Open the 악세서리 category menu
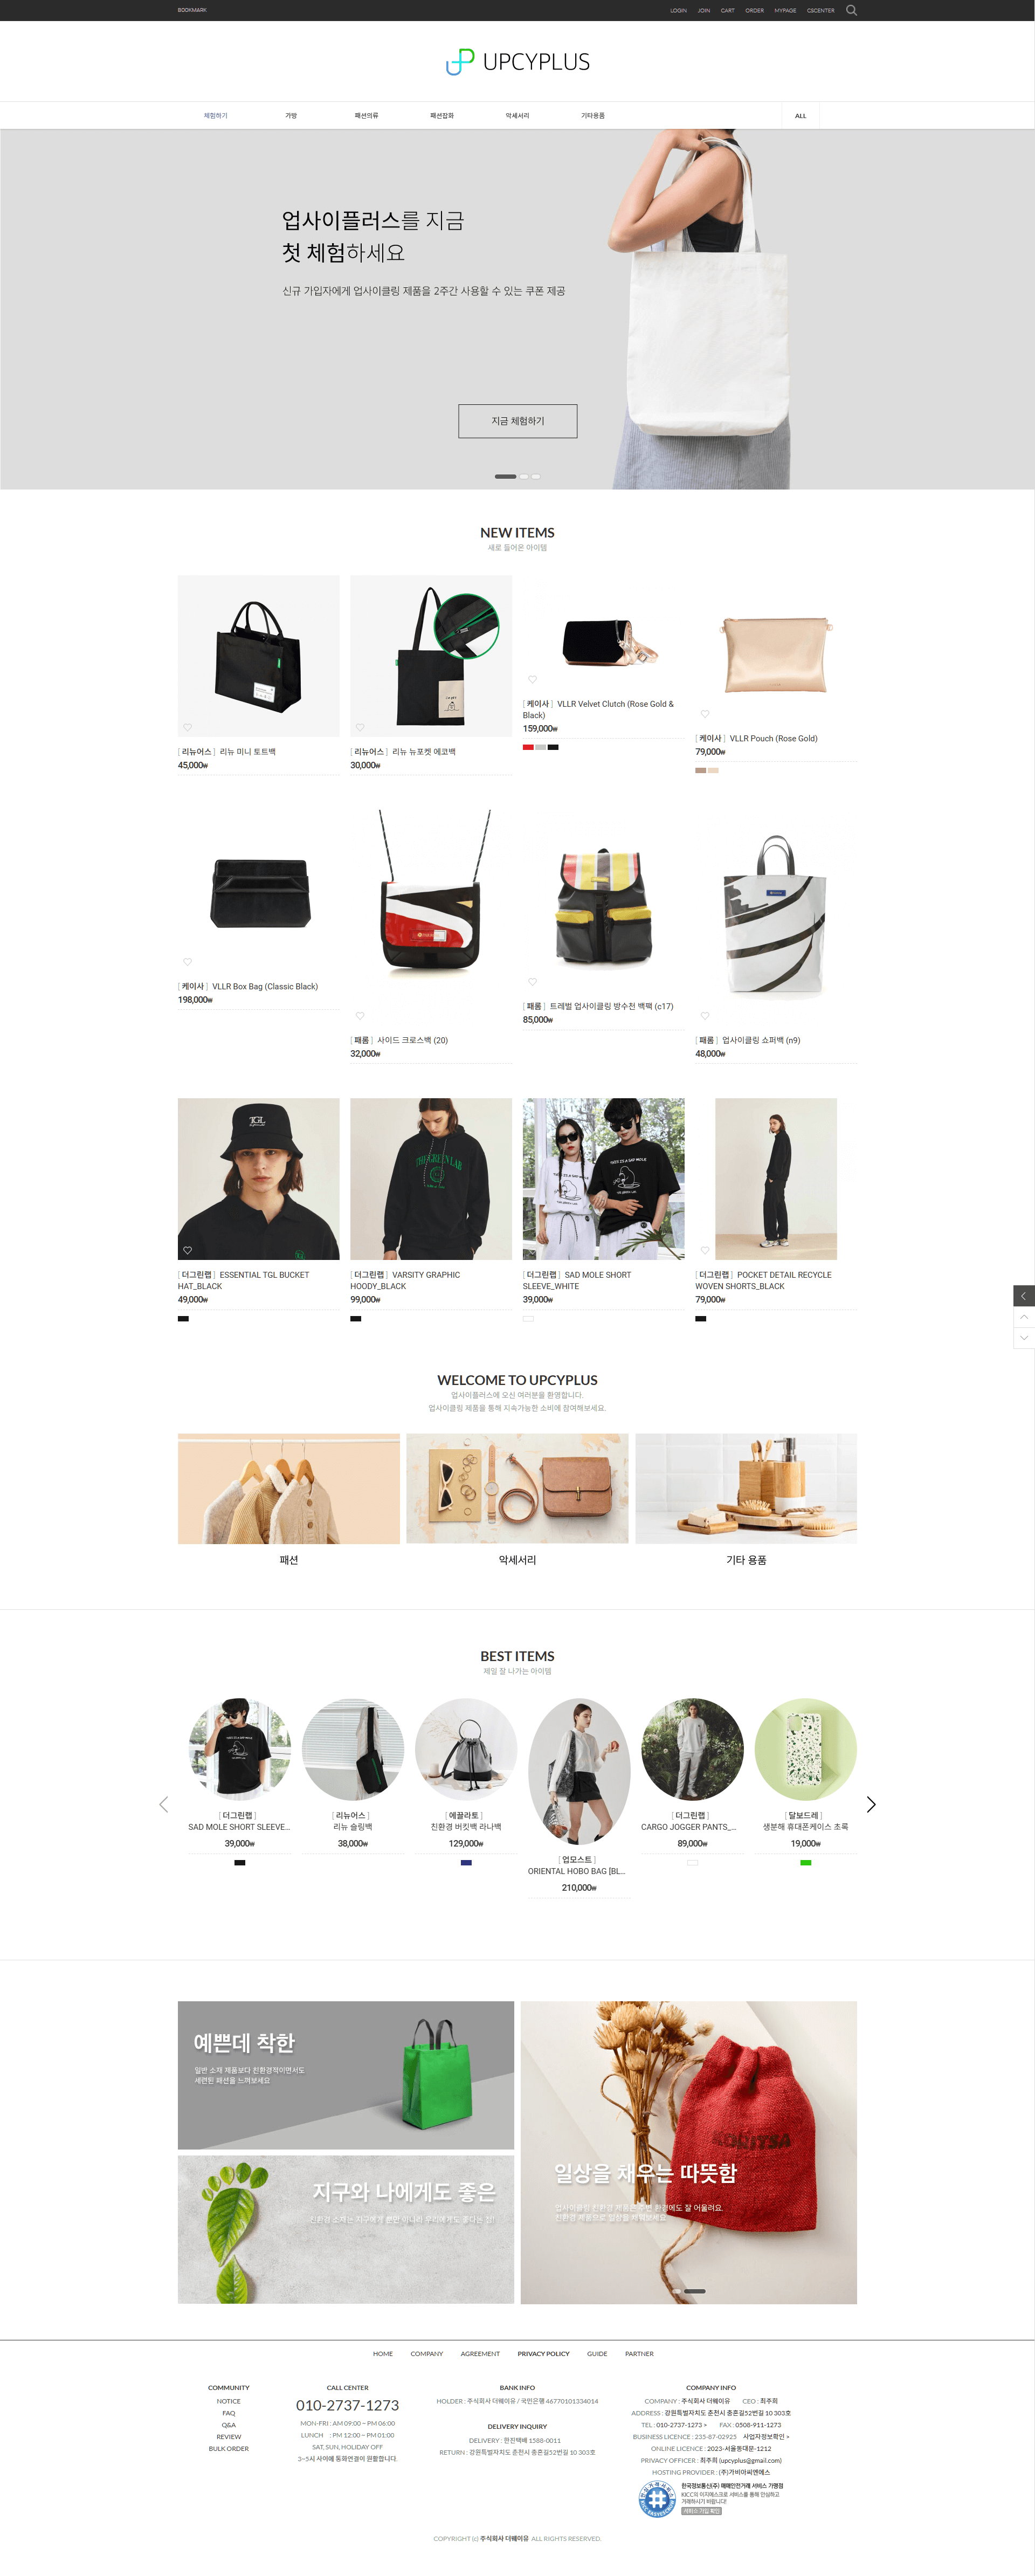The width and height of the screenshot is (1035, 2576). pyautogui.click(x=517, y=116)
